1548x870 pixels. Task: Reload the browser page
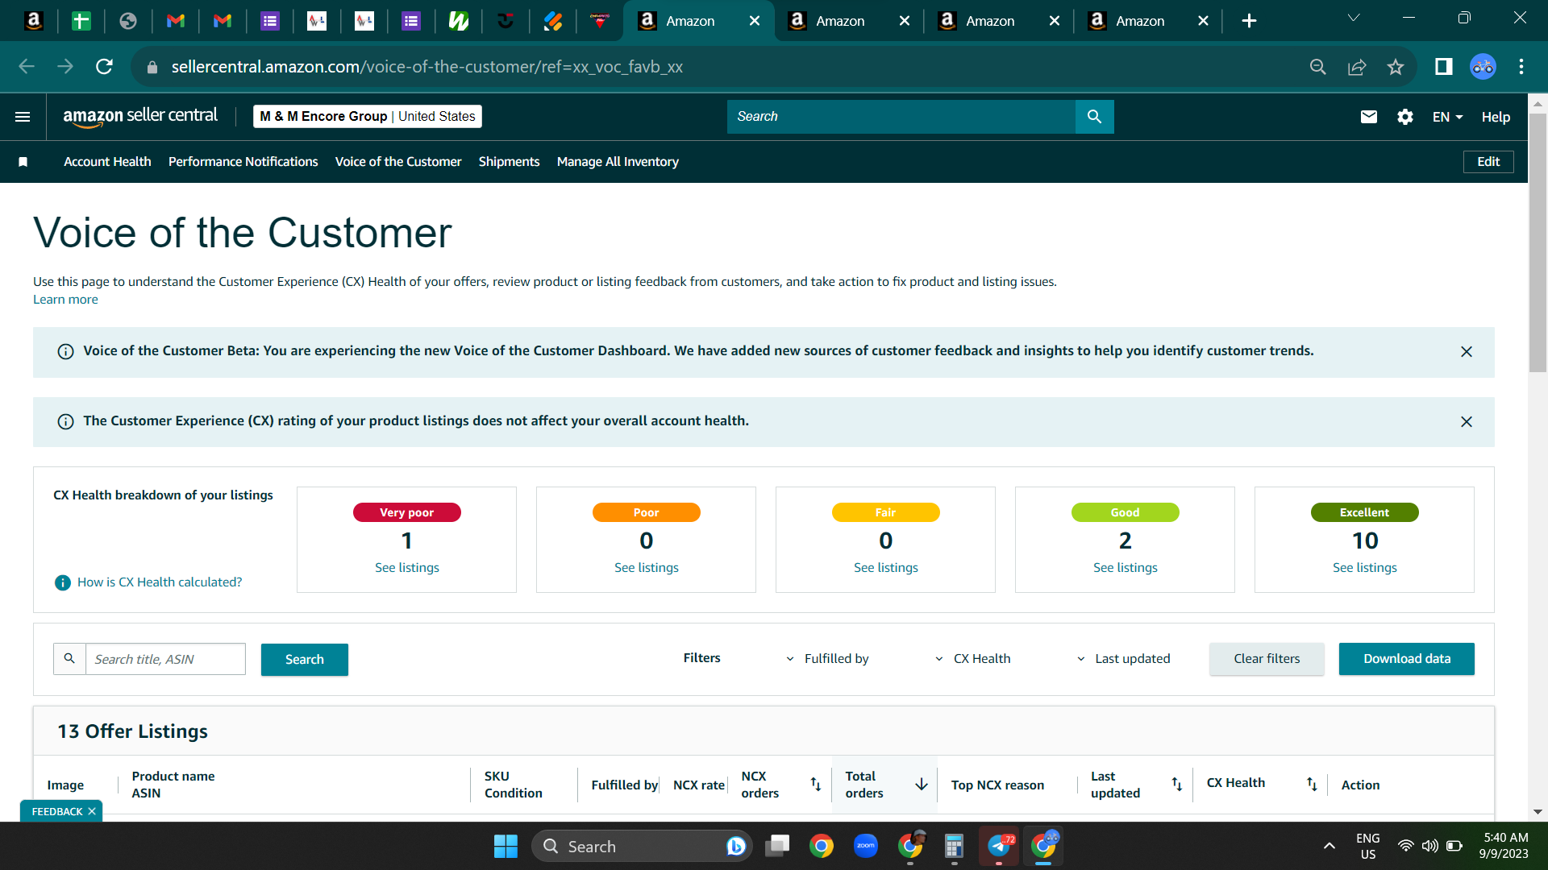[x=104, y=67]
